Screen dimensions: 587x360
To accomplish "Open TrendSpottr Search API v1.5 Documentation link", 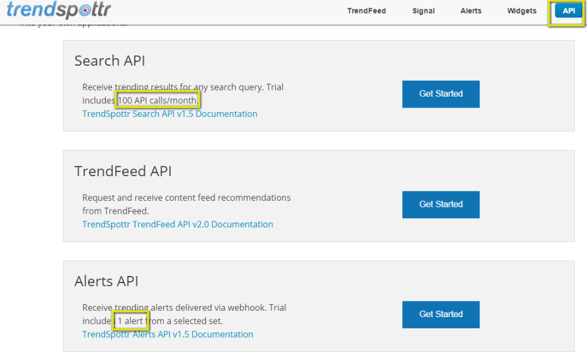I will click(170, 114).
